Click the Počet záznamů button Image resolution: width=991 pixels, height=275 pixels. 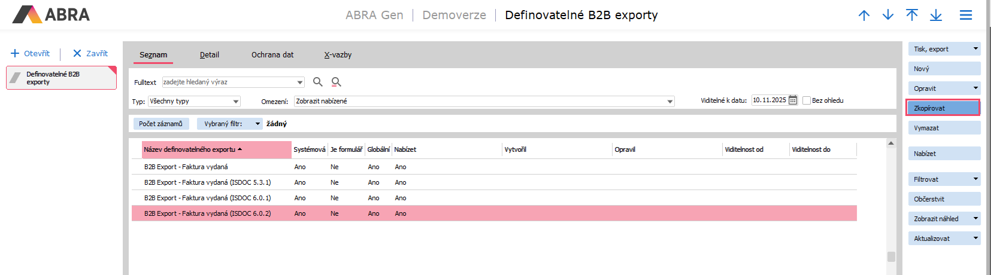[161, 124]
